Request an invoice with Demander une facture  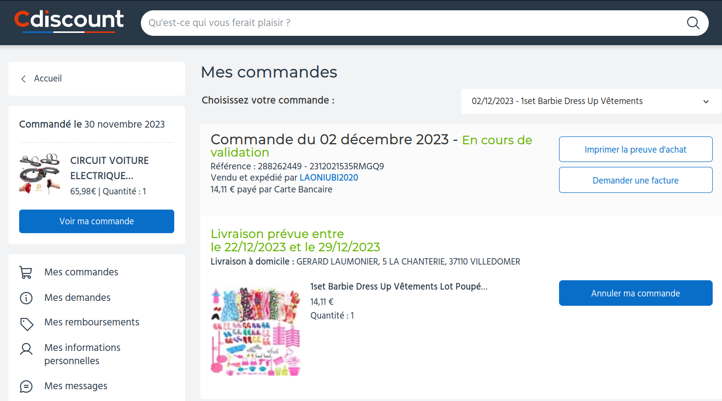635,180
